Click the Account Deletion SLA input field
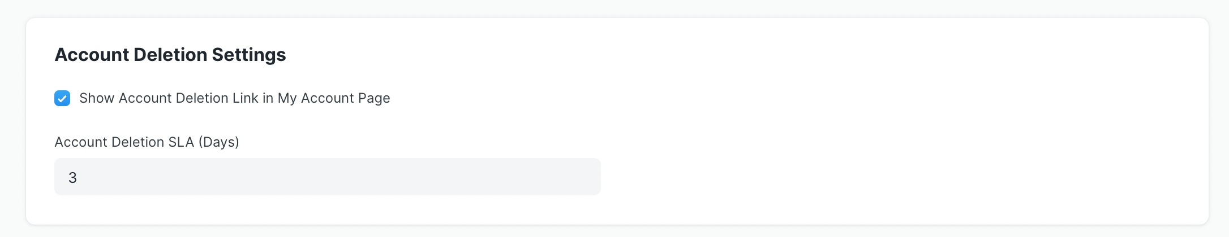The image size is (1229, 237). (327, 177)
